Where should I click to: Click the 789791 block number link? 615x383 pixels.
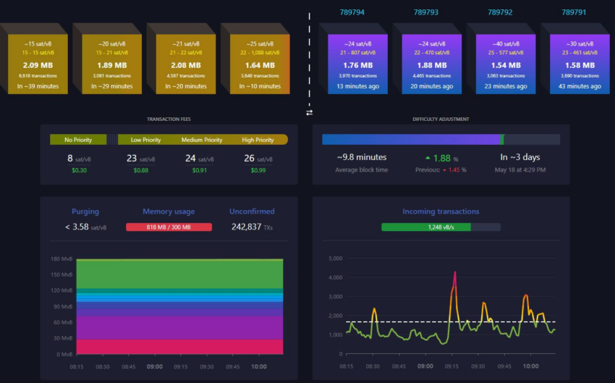point(574,12)
